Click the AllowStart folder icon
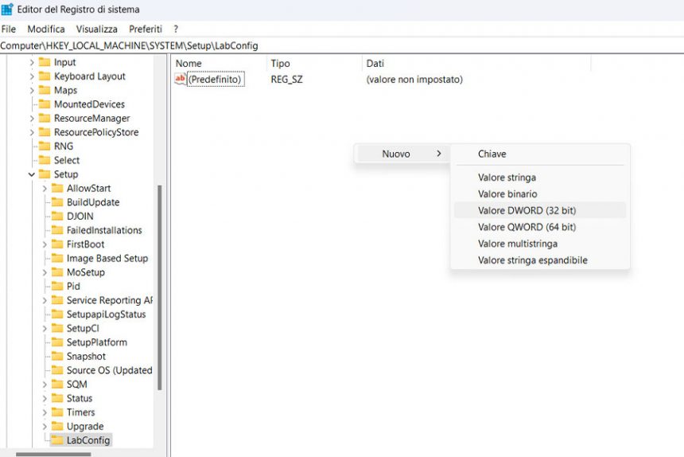This screenshot has width=684, height=457. [57, 188]
